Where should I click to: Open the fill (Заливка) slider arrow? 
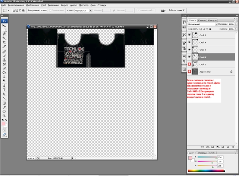[236, 29]
